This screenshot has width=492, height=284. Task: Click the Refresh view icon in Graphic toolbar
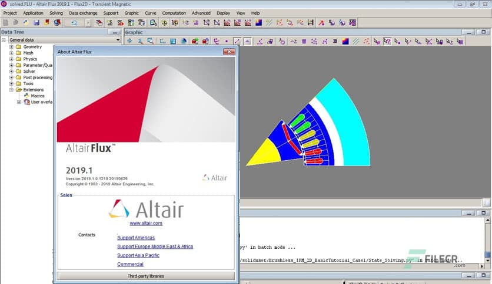[129, 41]
